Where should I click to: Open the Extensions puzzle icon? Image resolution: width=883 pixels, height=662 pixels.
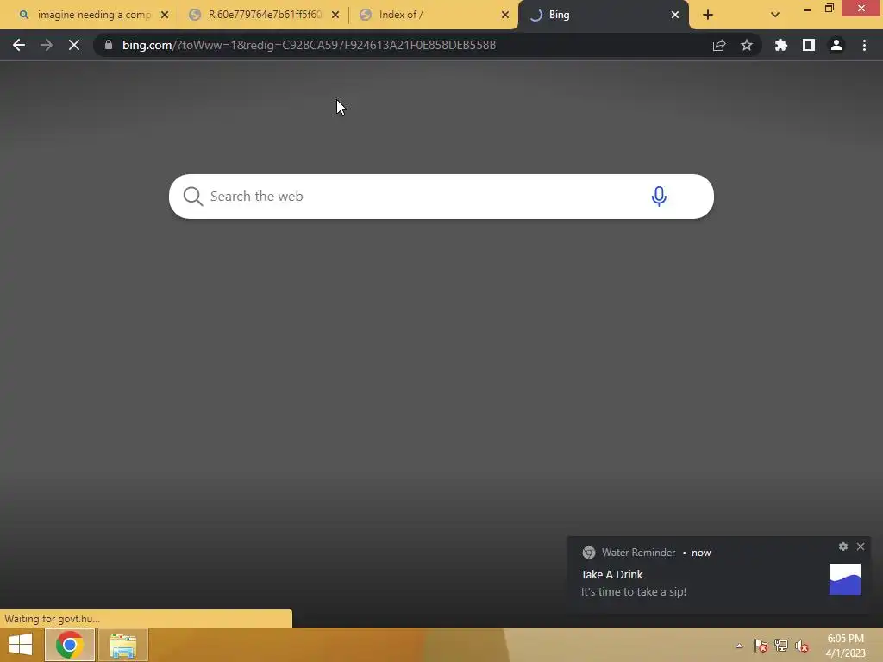pos(780,45)
